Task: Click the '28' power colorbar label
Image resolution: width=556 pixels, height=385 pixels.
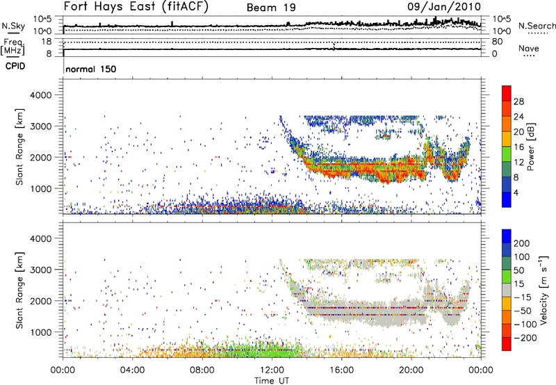Action: [518, 101]
